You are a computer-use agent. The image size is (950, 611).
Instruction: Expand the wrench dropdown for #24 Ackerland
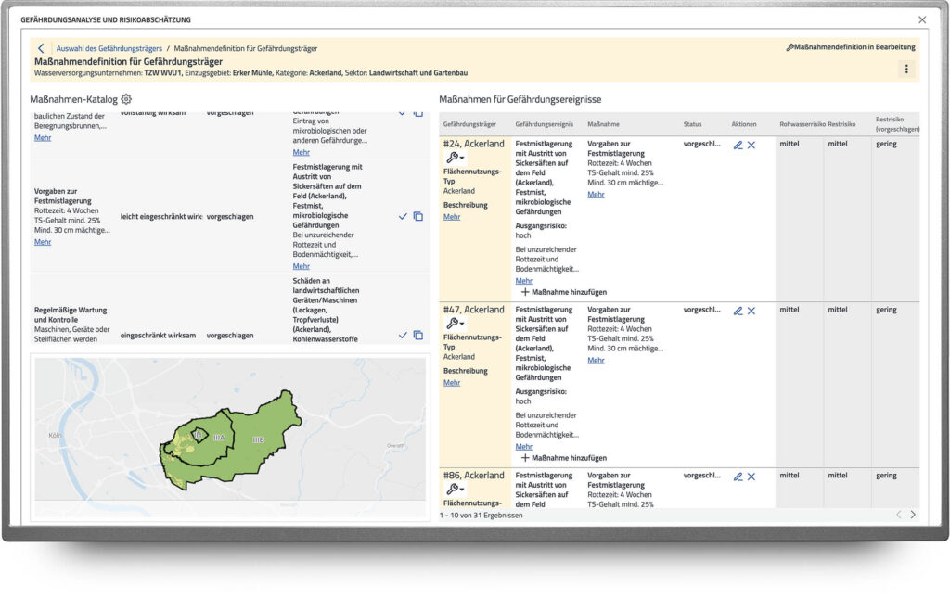point(455,158)
